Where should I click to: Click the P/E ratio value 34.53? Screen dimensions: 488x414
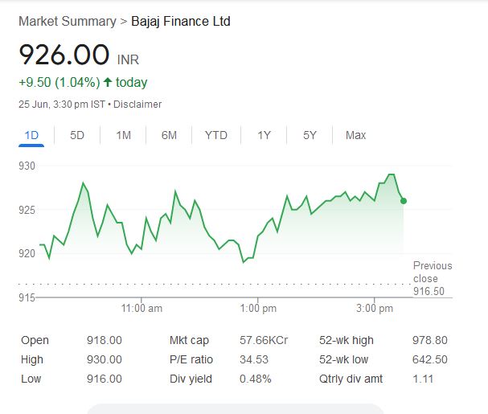coord(254,359)
